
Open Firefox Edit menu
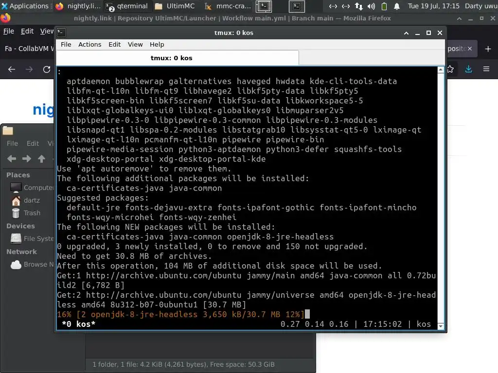pyautogui.click(x=27, y=31)
